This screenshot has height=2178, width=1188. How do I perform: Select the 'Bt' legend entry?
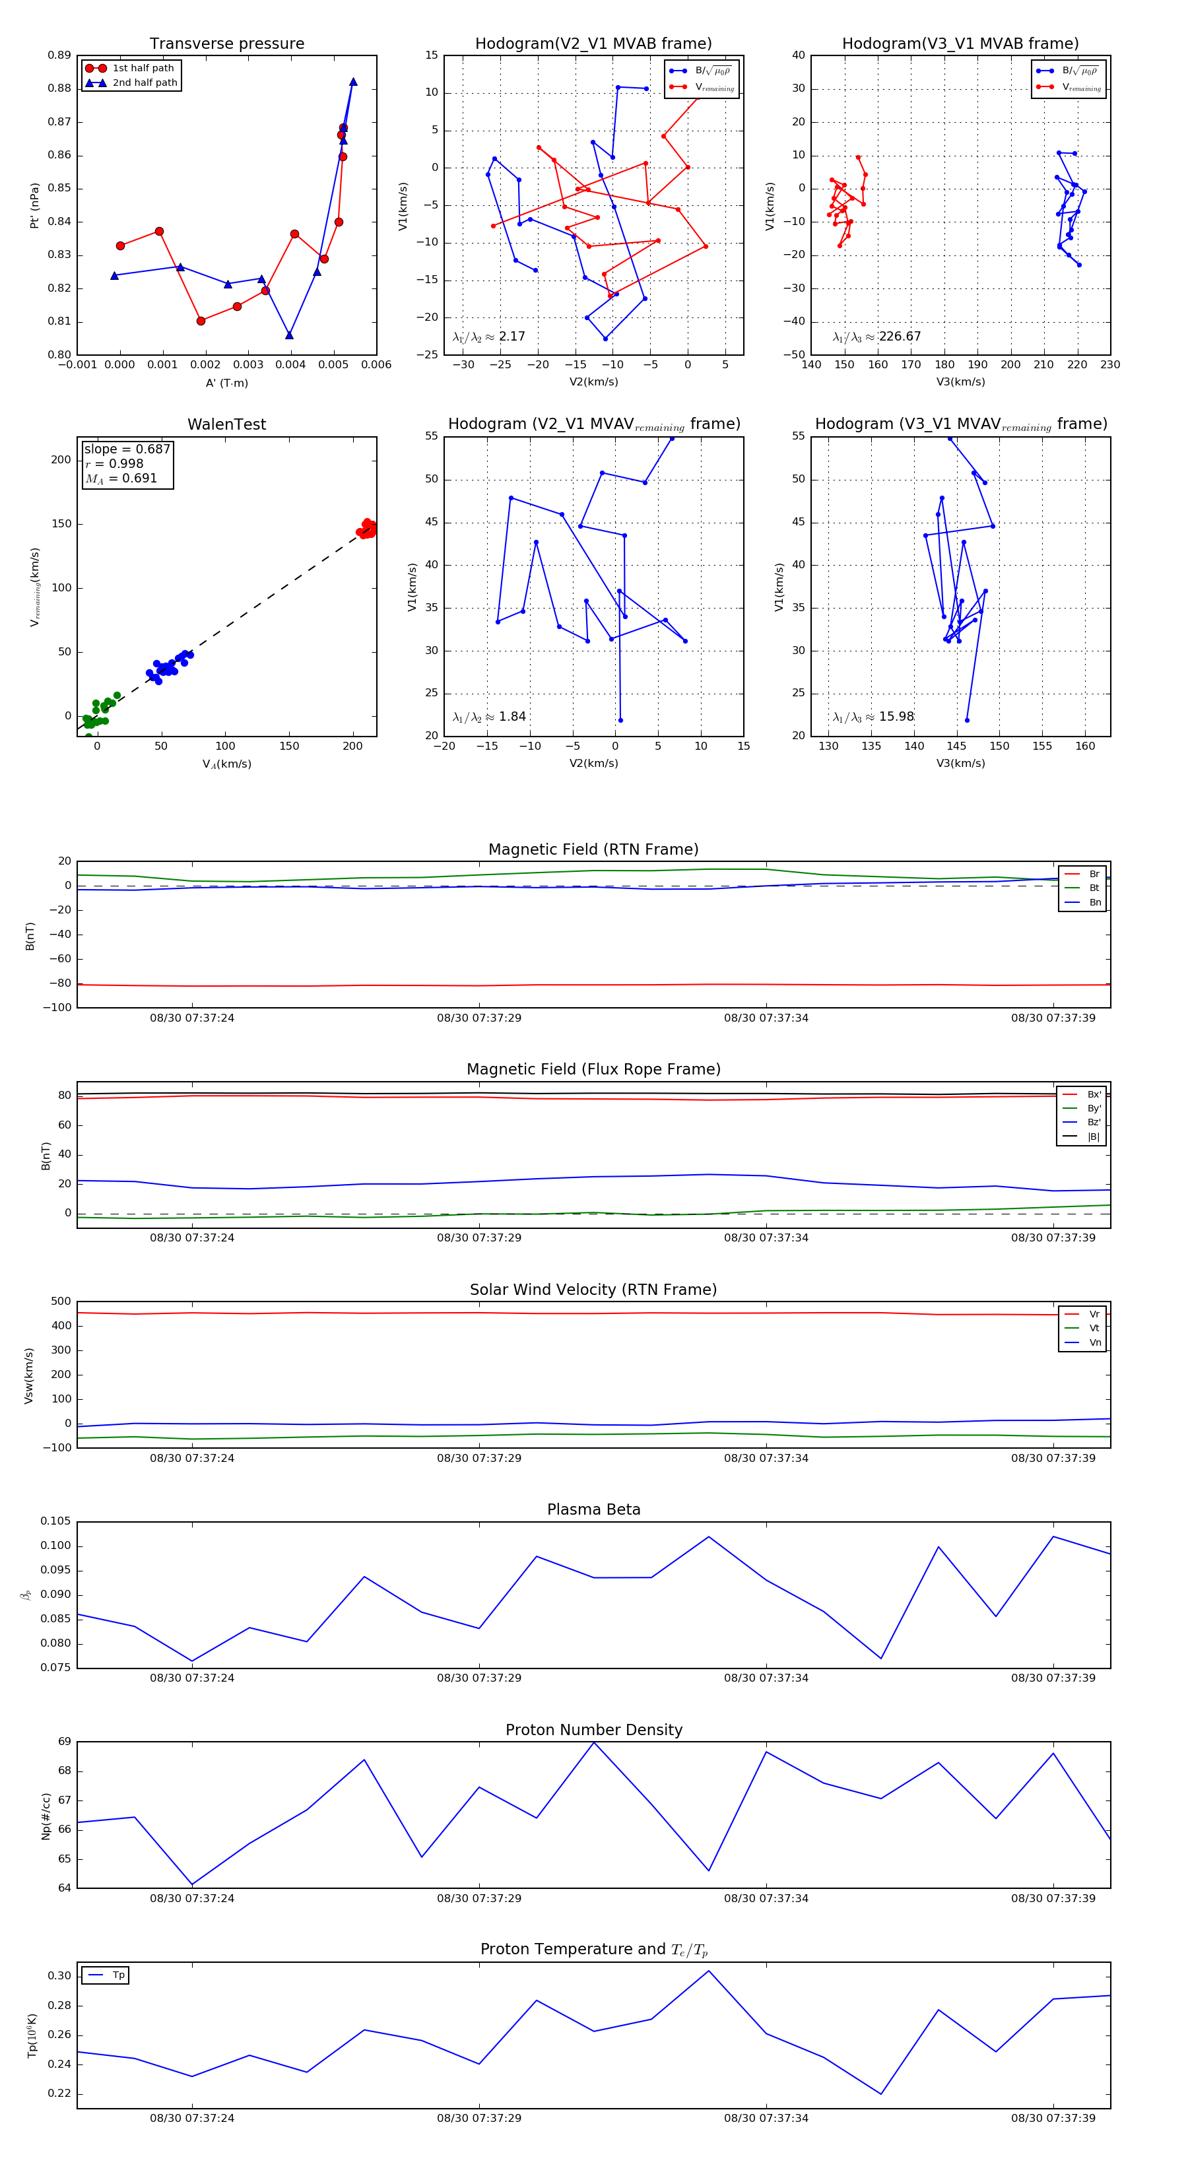(x=1082, y=888)
